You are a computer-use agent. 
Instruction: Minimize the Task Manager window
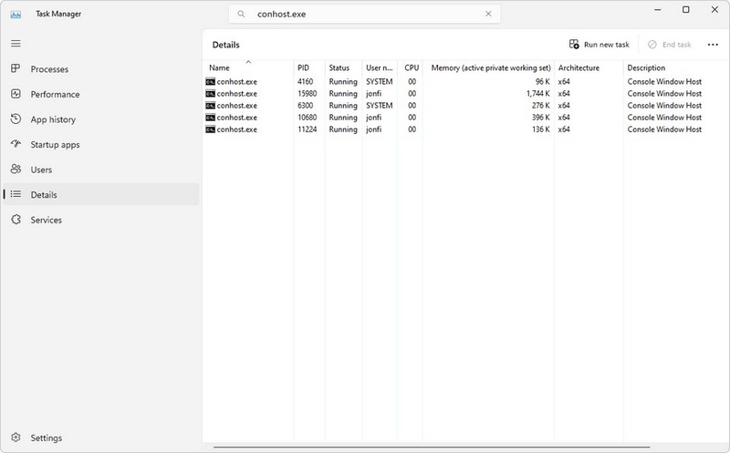point(657,10)
